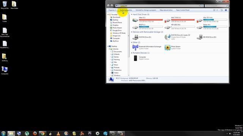The height and width of the screenshot is (136, 243).
Task: Select the Digital Camera portable device icon
Action: pyautogui.click(x=136, y=58)
